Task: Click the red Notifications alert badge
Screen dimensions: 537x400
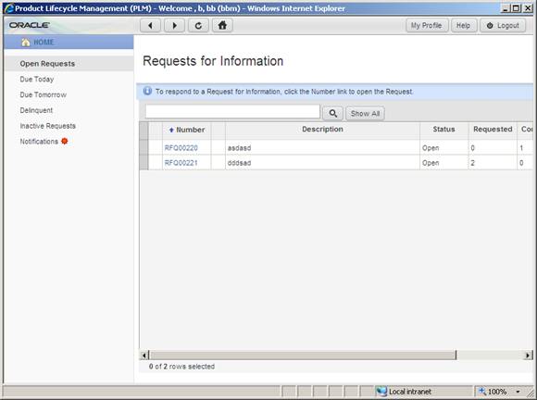Action: pos(65,141)
